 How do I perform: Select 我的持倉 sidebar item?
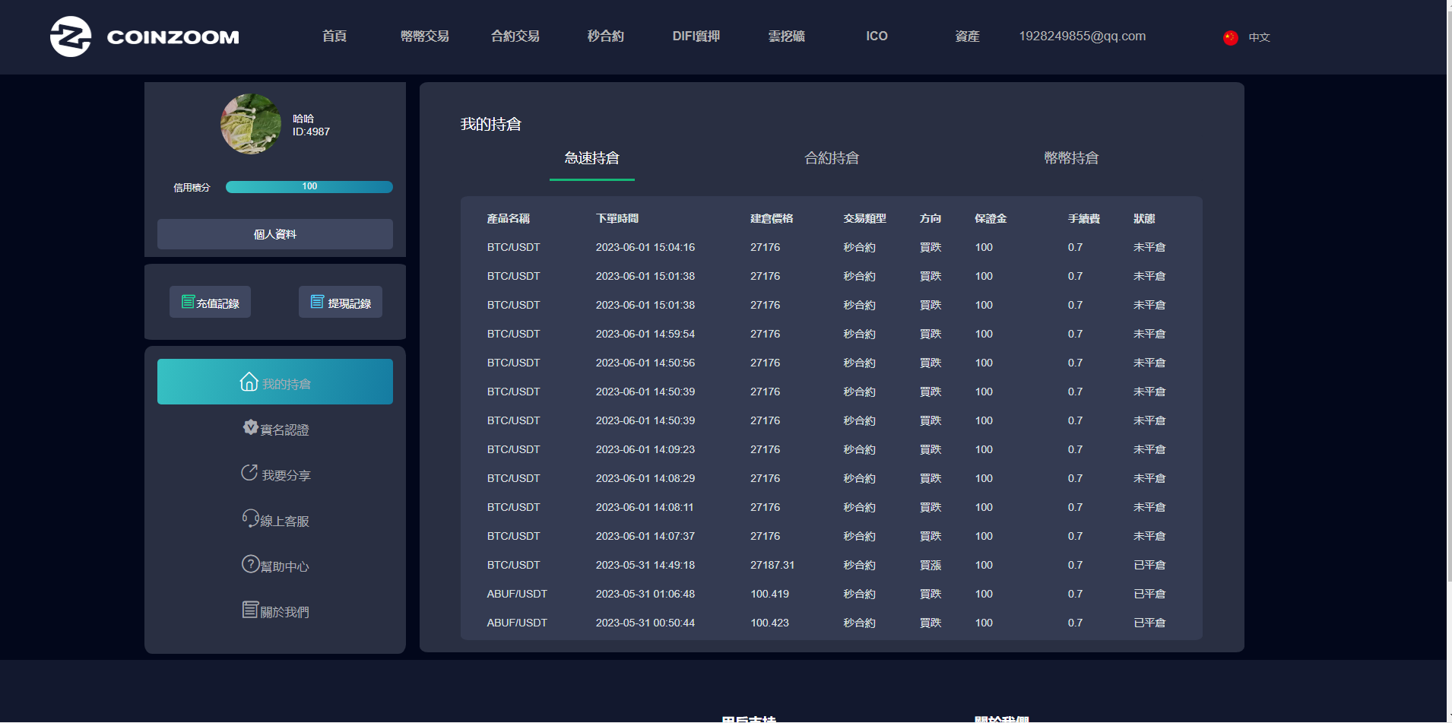275,382
